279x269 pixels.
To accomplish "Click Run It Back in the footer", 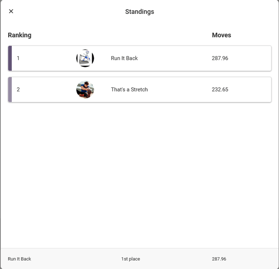I will (x=19, y=259).
